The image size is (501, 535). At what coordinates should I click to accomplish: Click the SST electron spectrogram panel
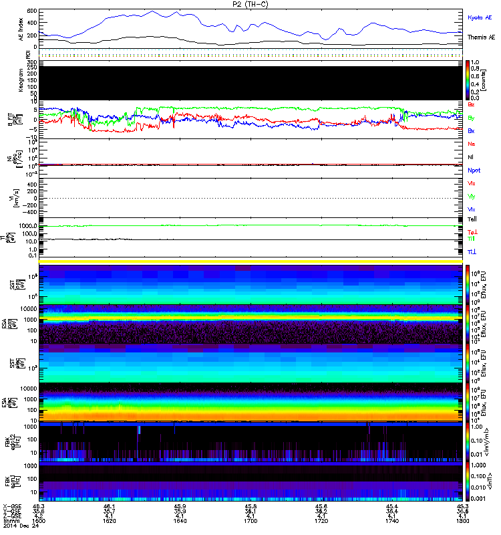tap(251, 363)
